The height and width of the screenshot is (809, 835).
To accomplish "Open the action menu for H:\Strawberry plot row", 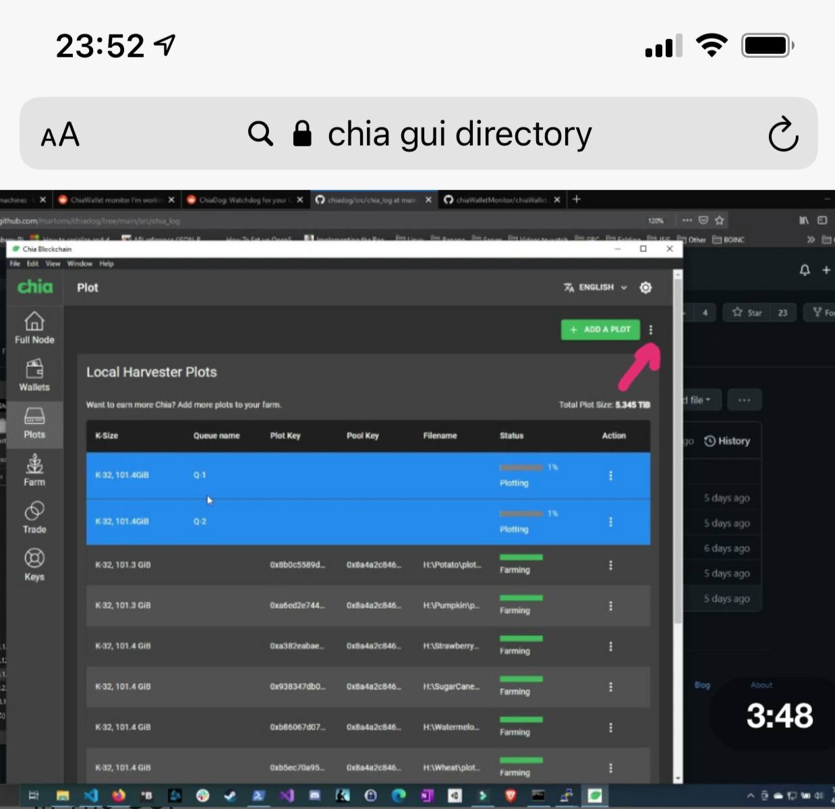I will pos(610,646).
